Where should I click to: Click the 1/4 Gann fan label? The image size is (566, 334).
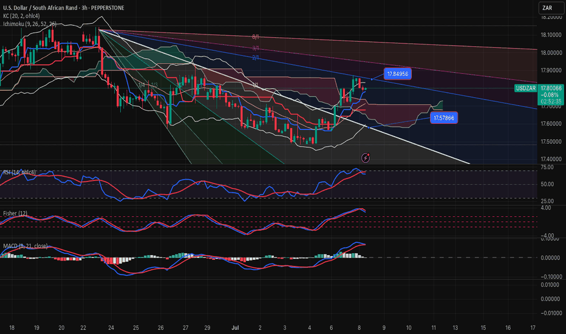(141, 85)
